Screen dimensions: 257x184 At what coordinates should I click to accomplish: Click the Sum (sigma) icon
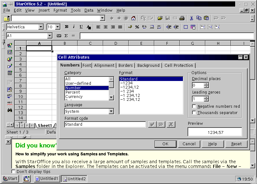click(66, 36)
